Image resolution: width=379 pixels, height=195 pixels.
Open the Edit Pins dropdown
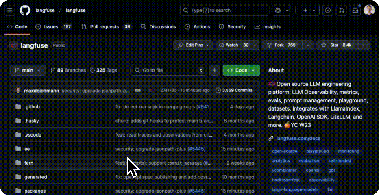pyautogui.click(x=194, y=45)
